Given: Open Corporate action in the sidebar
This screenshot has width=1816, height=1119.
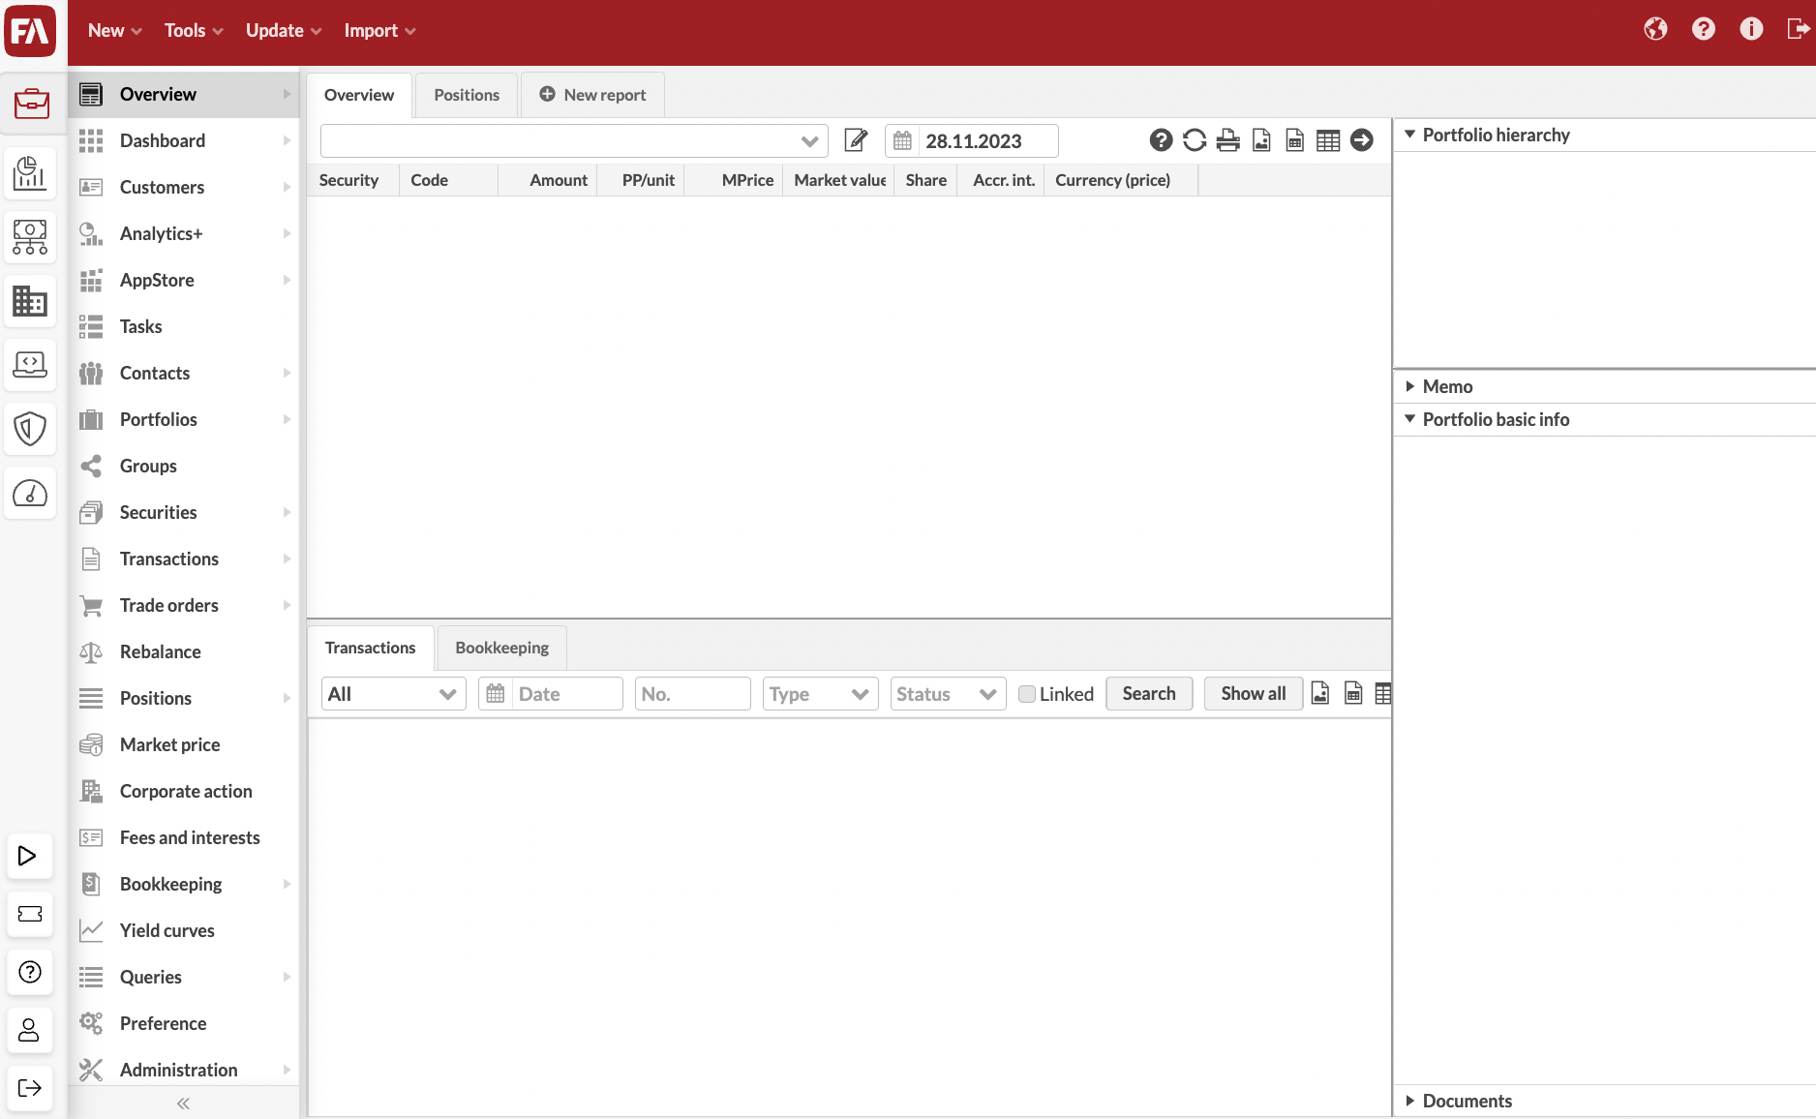Looking at the screenshot, I should point(184,791).
